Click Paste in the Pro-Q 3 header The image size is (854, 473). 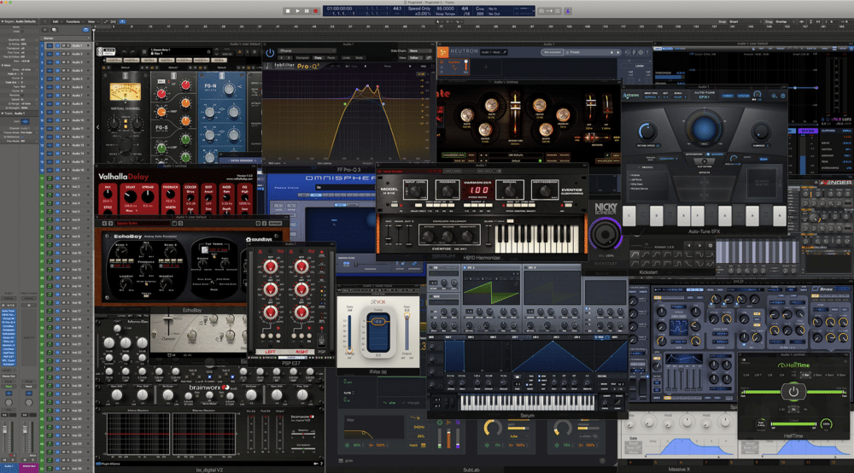point(331,57)
